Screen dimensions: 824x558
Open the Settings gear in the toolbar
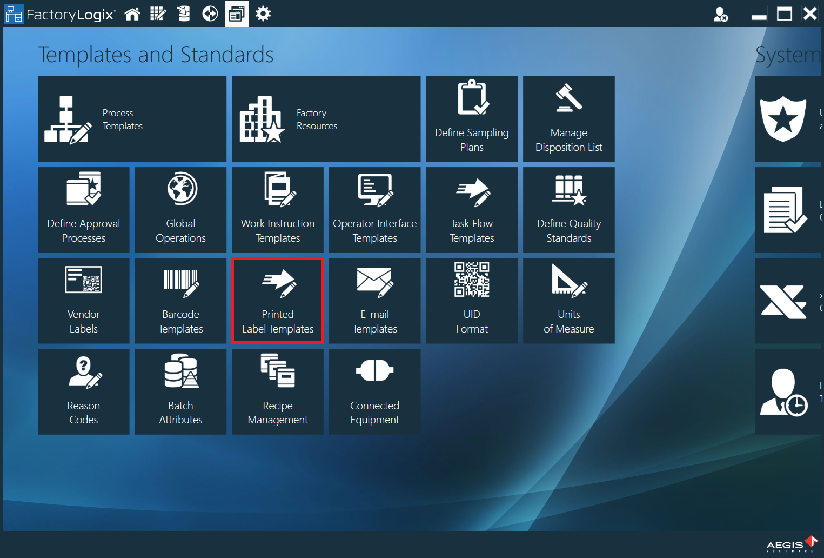pyautogui.click(x=263, y=14)
